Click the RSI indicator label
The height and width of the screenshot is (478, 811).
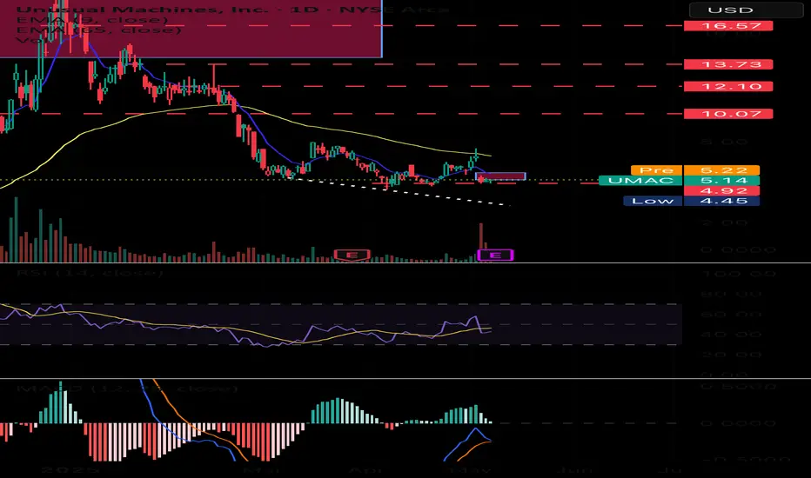(90, 272)
